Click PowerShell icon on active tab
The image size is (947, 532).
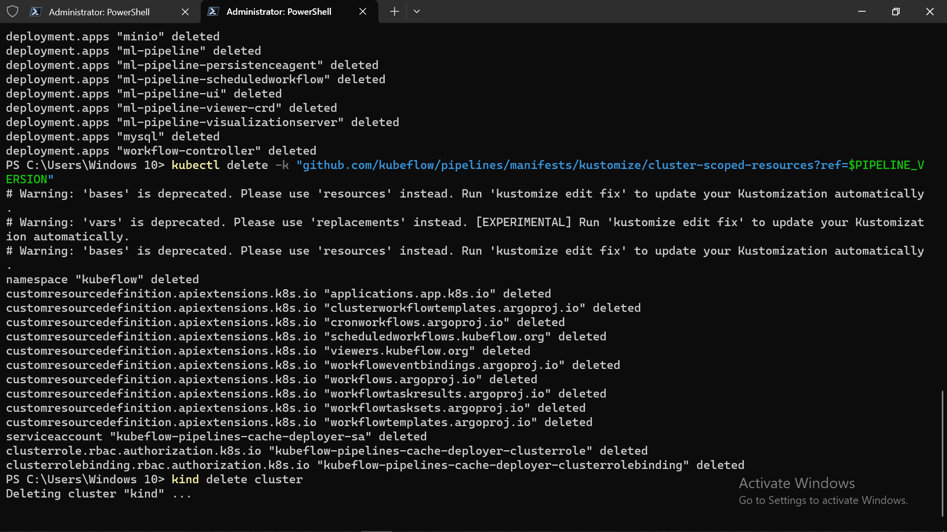pyautogui.click(x=213, y=11)
